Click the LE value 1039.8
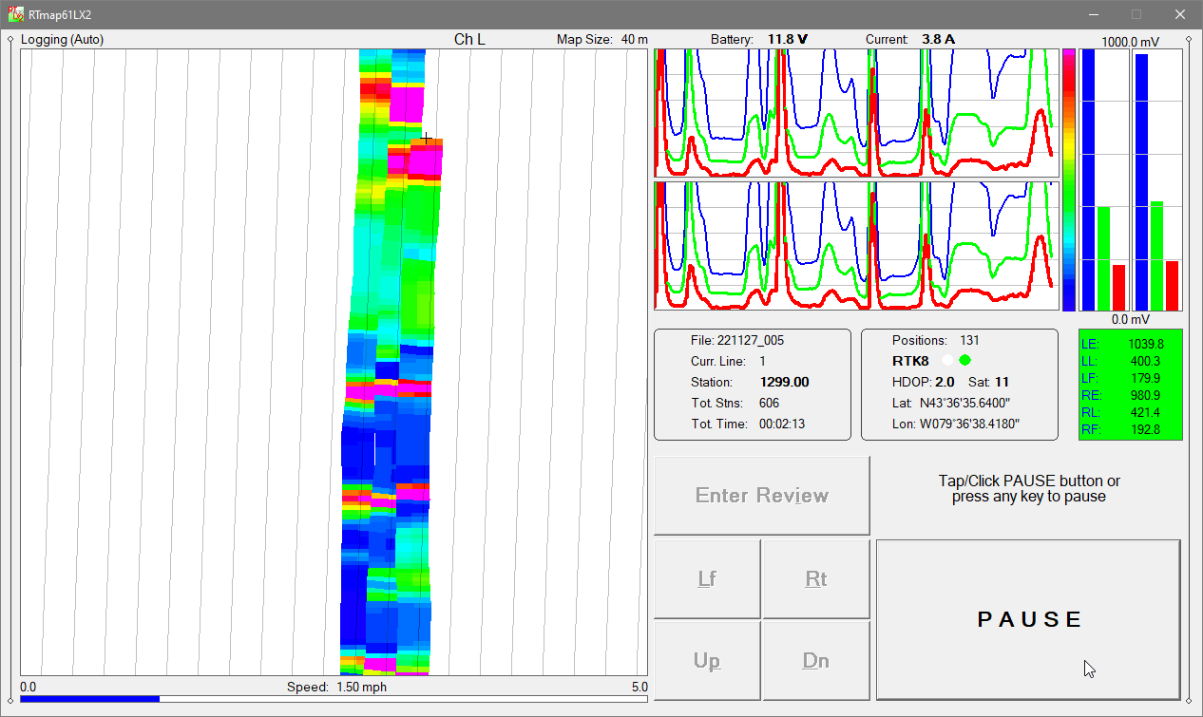This screenshot has height=717, width=1203. click(x=1145, y=344)
